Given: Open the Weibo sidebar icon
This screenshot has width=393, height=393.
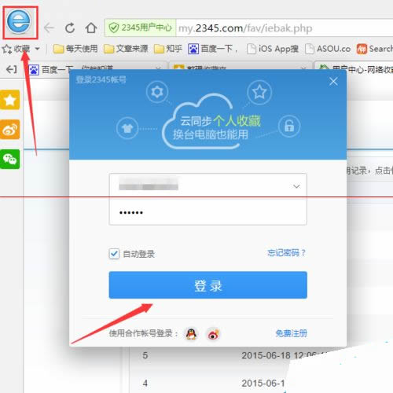Looking at the screenshot, I should tap(10, 130).
